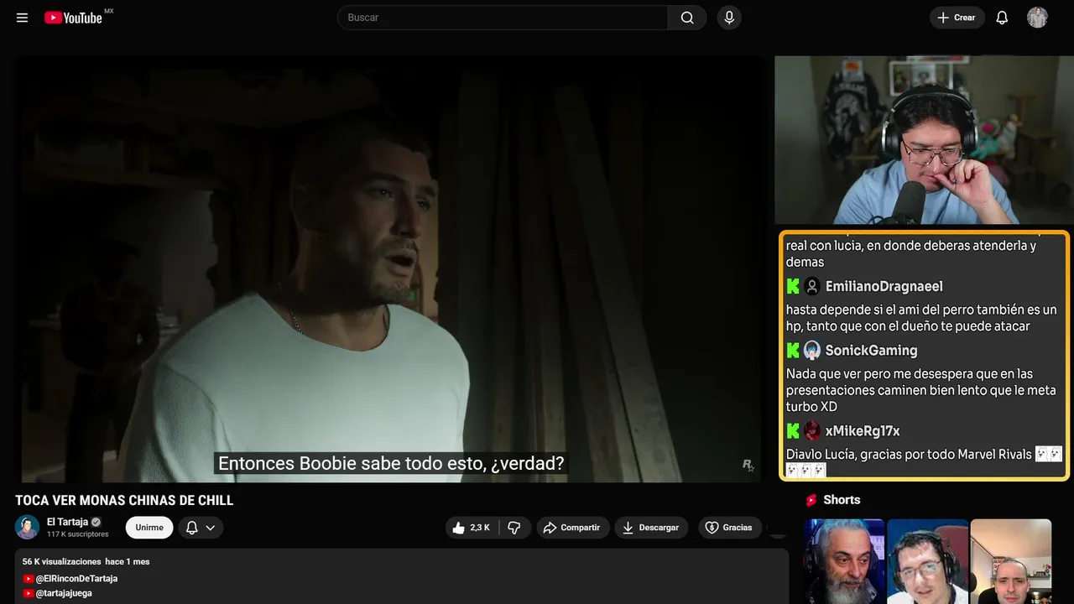The image size is (1074, 604).
Task: Click the subtitle 'Entonces Boobie sabe todo esto'
Action: [391, 463]
